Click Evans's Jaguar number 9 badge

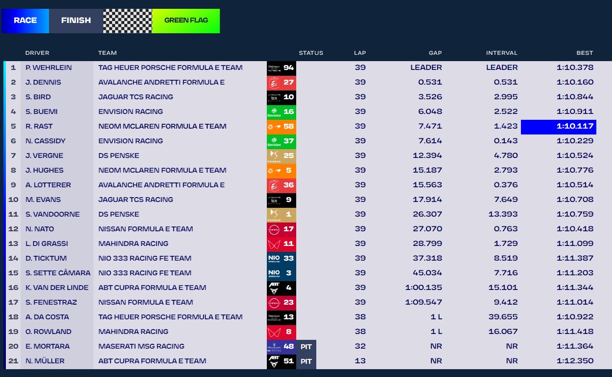[282, 200]
